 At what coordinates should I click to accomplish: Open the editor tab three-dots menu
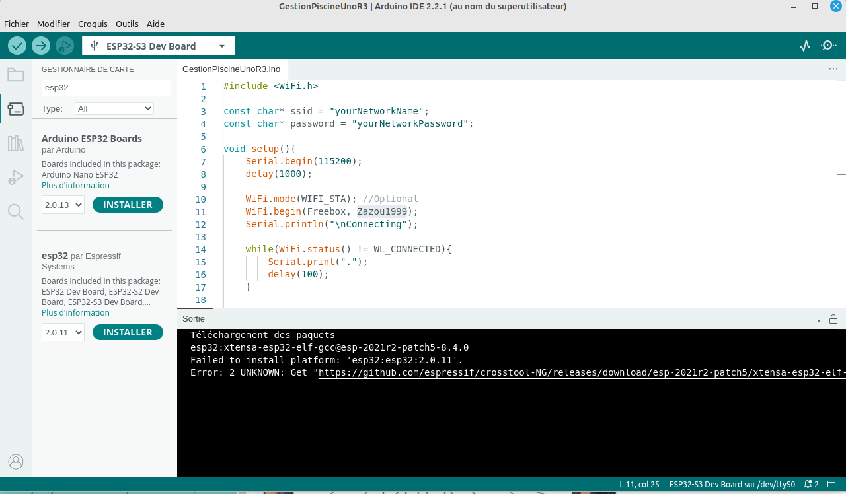833,69
